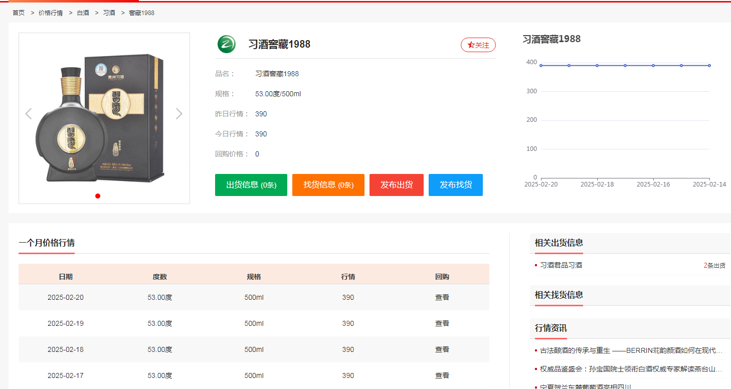Click the 2条出货 count link

pyautogui.click(x=714, y=266)
